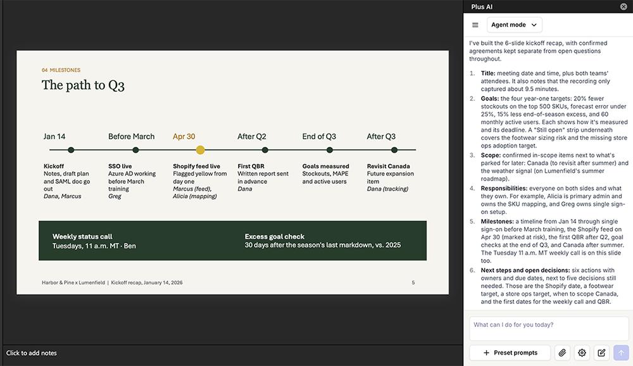The height and width of the screenshot is (366, 633).
Task: Click the 'Apr 30' heading
Action: 184,137
